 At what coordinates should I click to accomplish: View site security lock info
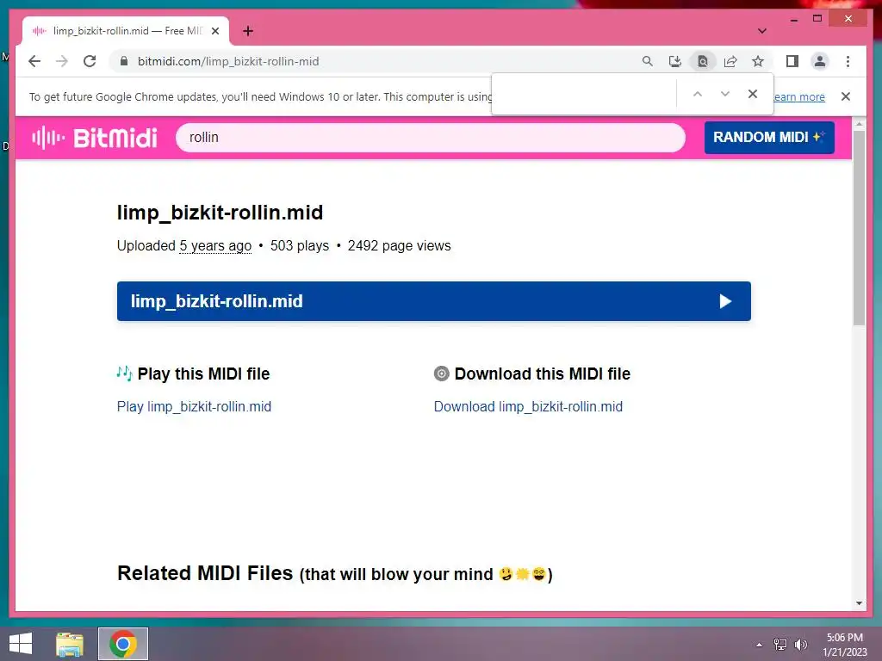click(x=124, y=61)
